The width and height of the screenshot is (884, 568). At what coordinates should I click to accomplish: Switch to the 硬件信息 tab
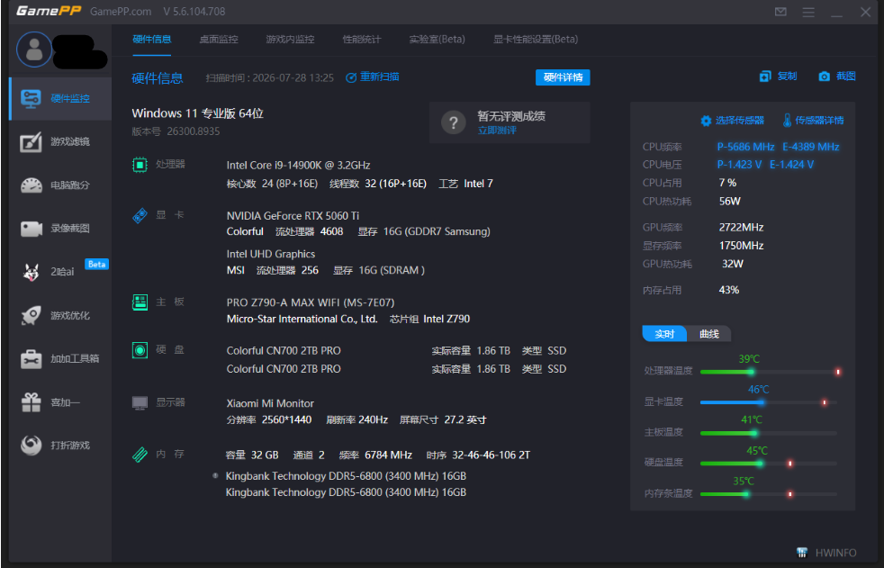151,40
